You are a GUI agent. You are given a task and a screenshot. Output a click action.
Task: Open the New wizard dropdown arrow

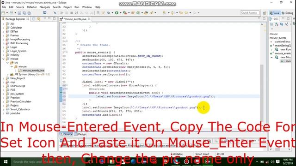click(7, 13)
